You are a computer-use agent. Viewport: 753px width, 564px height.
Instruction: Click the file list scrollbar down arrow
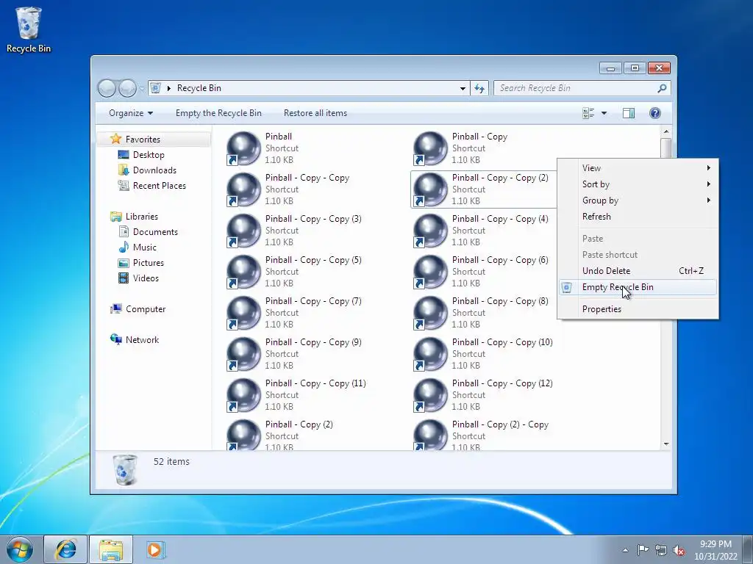tap(666, 444)
